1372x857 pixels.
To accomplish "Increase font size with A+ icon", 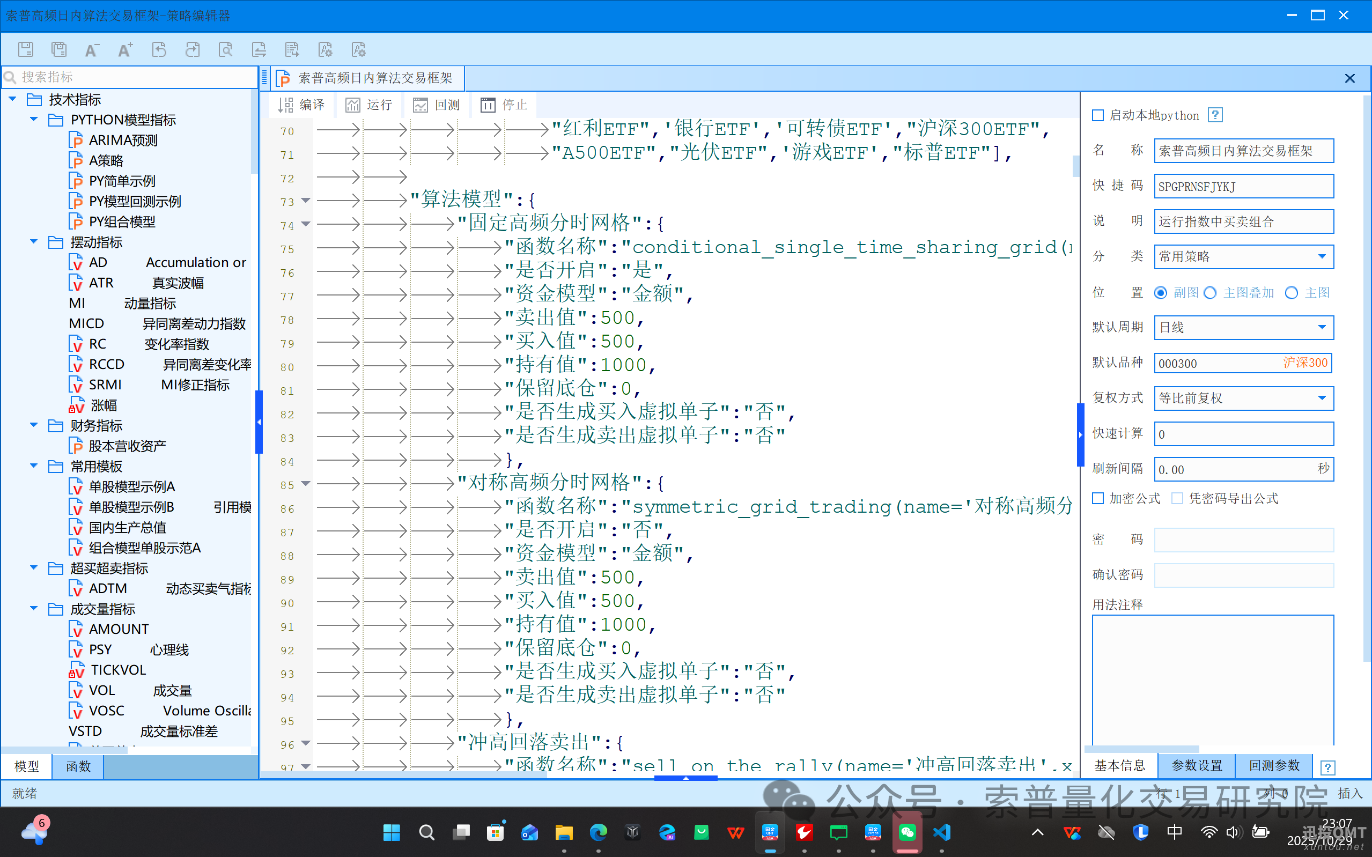I will click(x=126, y=49).
